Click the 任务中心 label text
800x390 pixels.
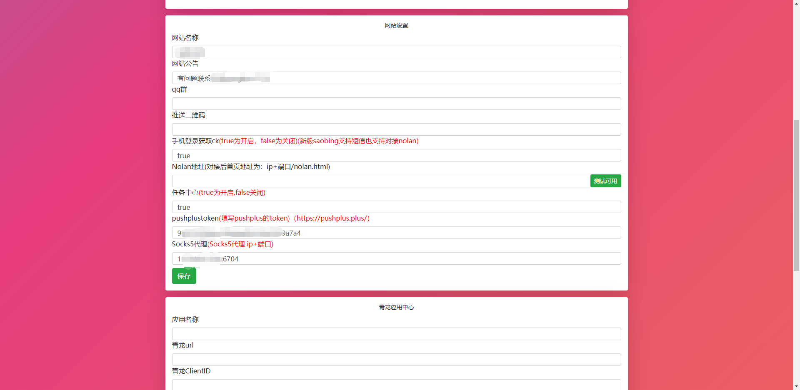(219, 192)
